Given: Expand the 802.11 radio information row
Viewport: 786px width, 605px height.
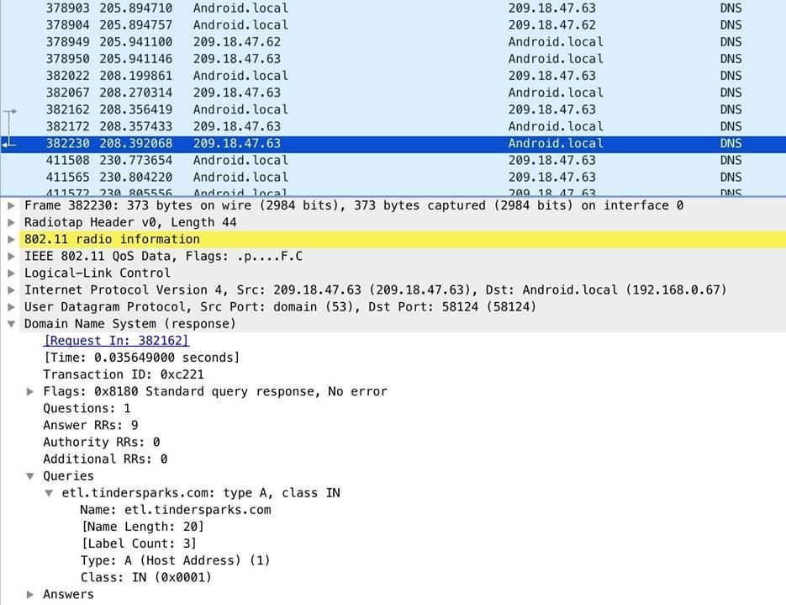Looking at the screenshot, I should point(11,239).
